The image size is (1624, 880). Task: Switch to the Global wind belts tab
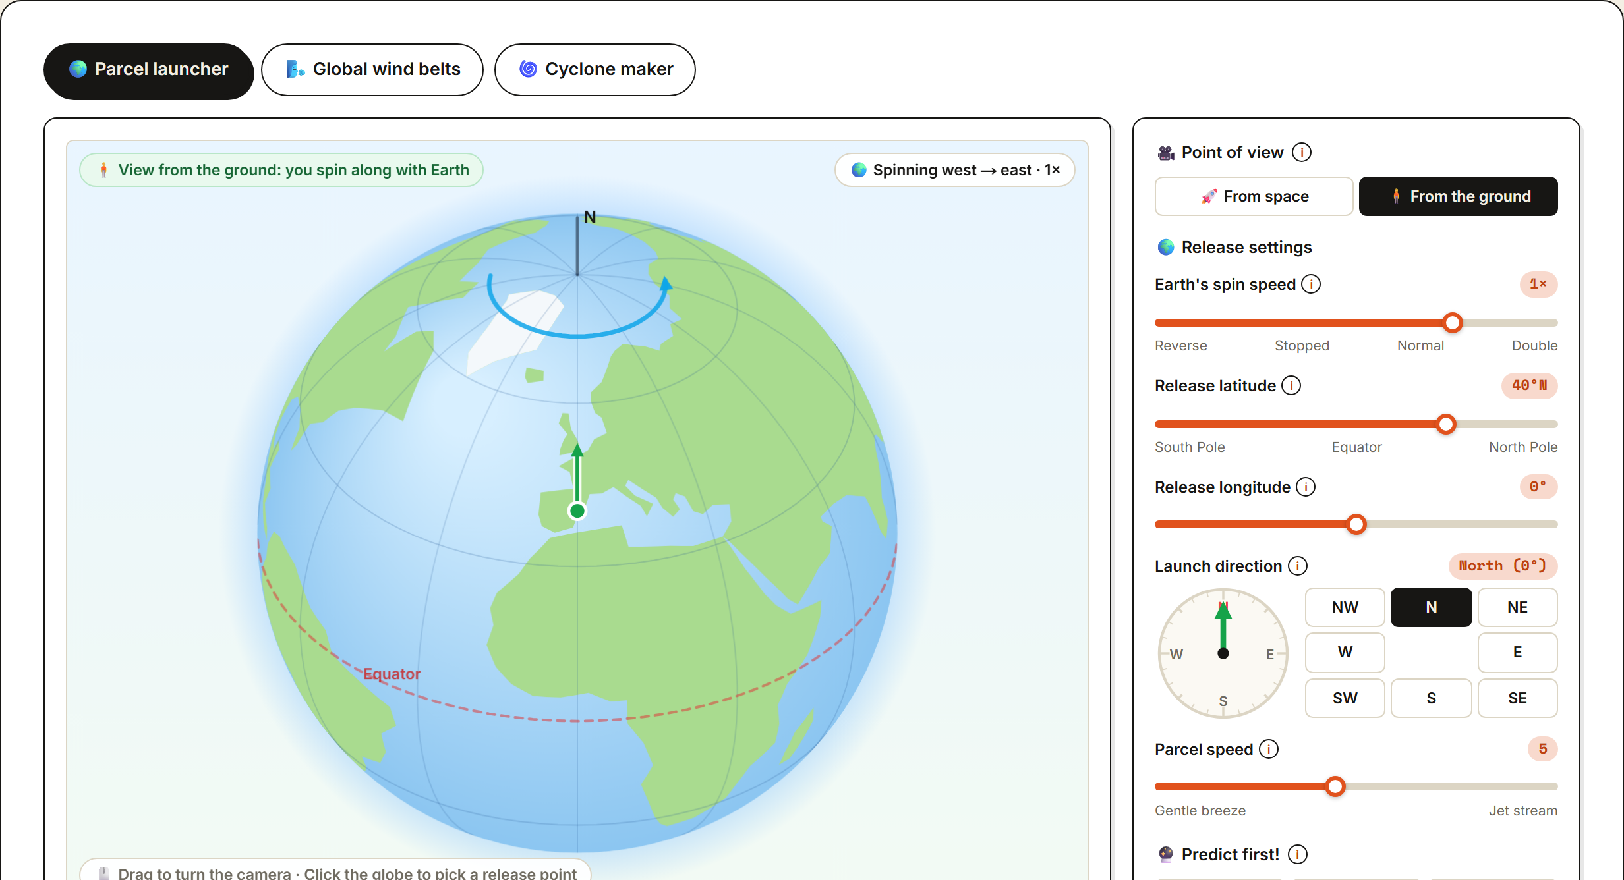pos(372,69)
